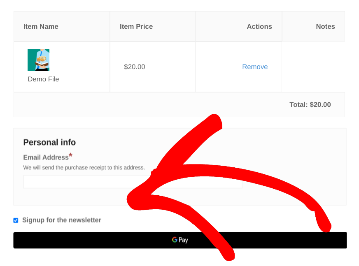This screenshot has width=359, height=266.
Task: Click the Notes column header
Action: point(325,27)
